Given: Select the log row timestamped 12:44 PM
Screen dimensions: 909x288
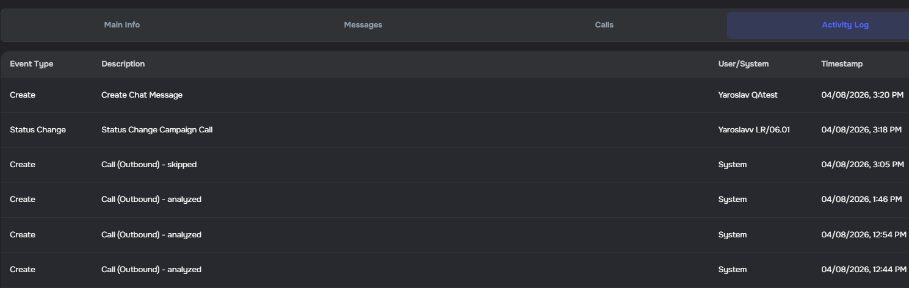Looking at the screenshot, I should pyautogui.click(x=863, y=270).
